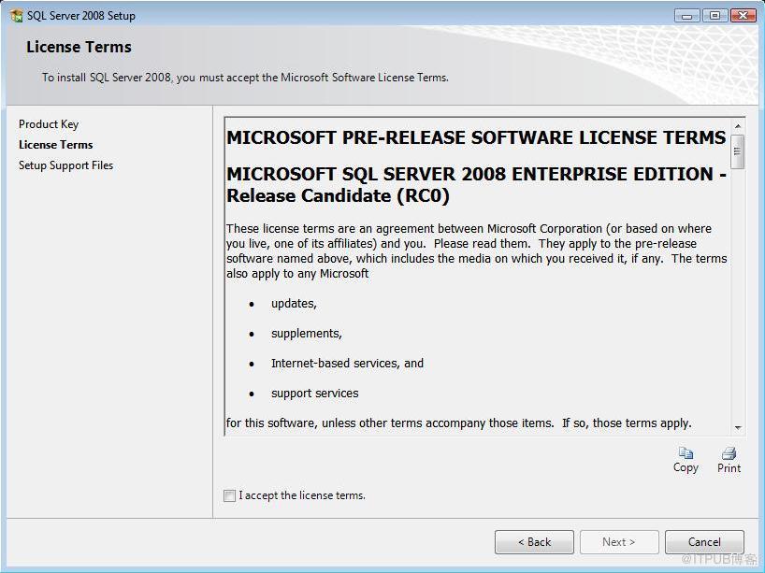The image size is (765, 573).
Task: Click the Next button
Action: tap(619, 542)
